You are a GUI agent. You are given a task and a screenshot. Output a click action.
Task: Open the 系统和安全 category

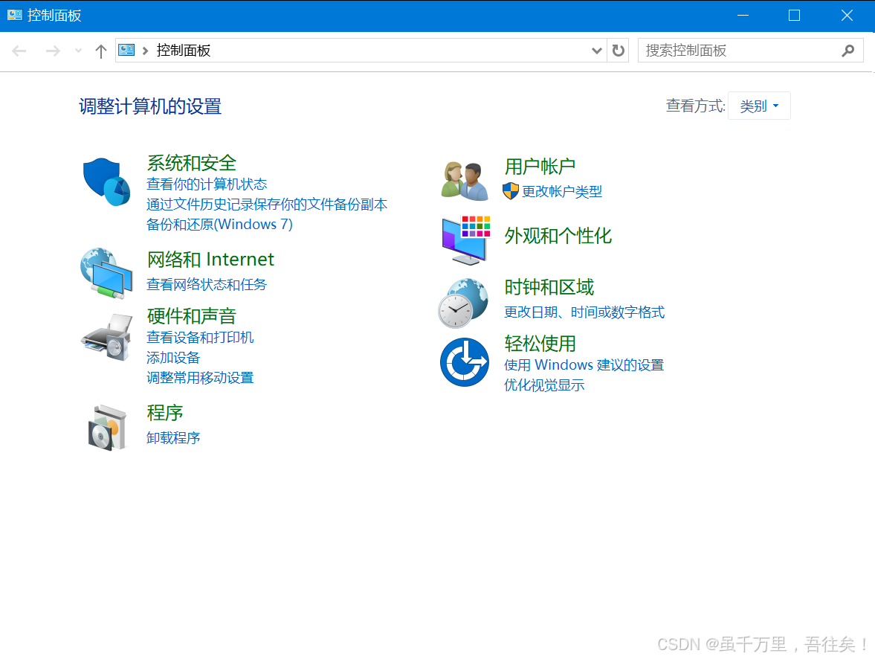pos(191,162)
